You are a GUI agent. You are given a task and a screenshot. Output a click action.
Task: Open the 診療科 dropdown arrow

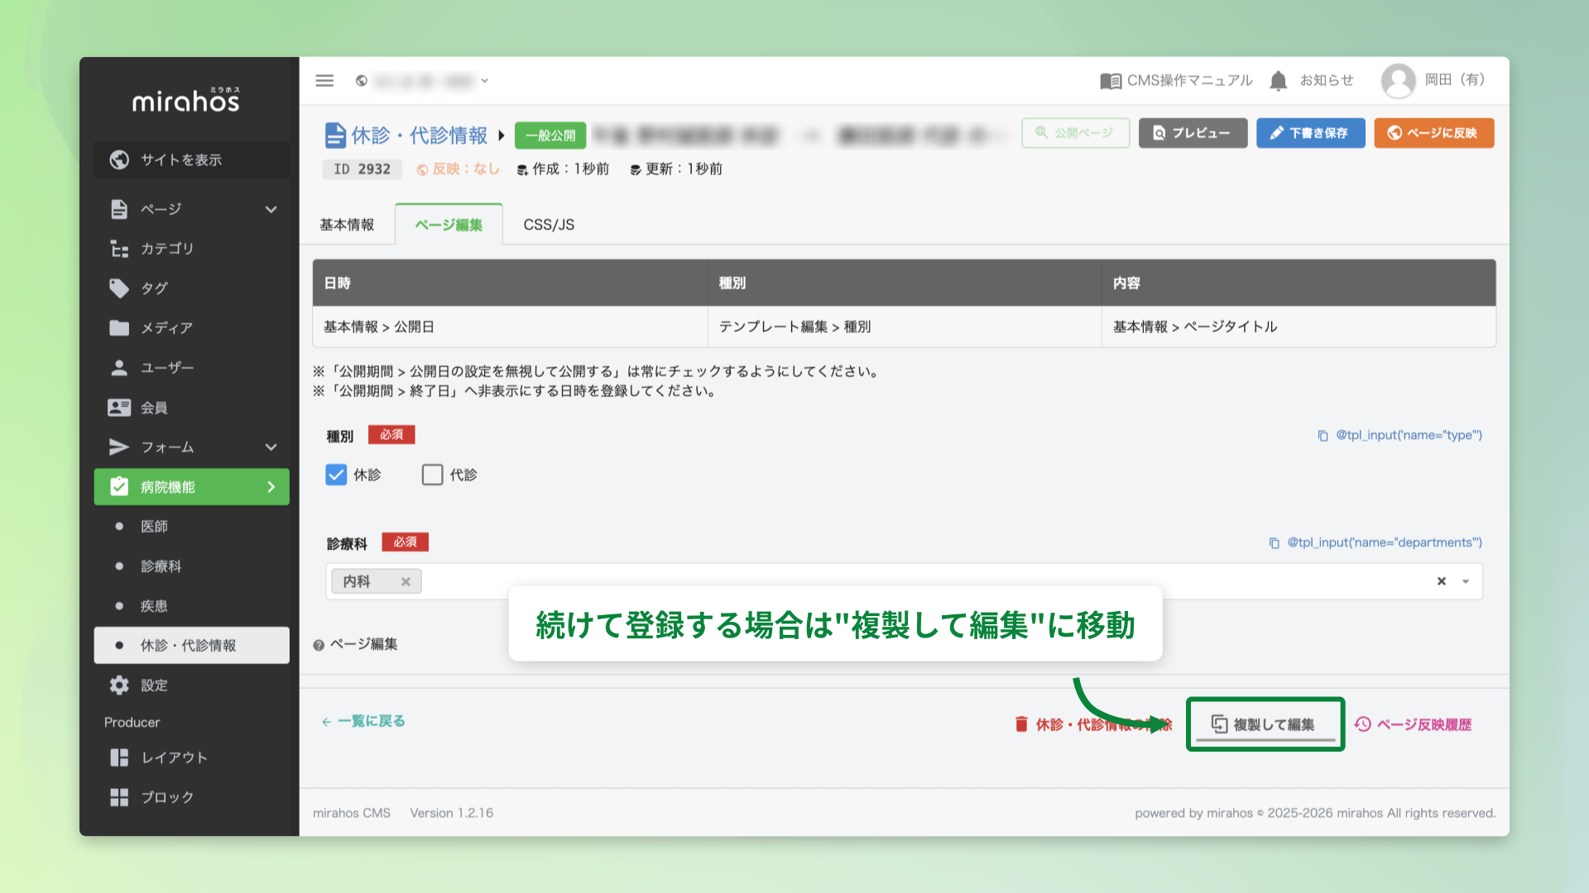click(1466, 581)
